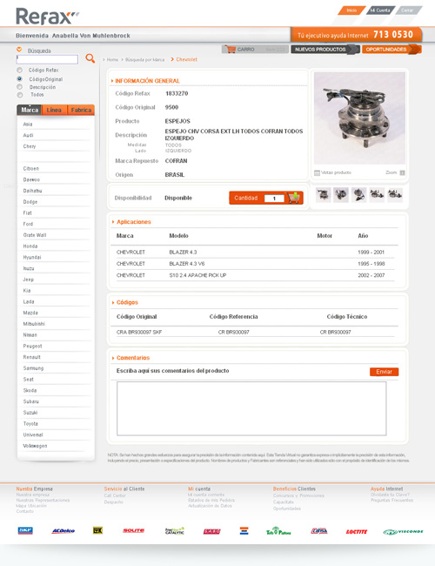Select Audi in brand list
The width and height of the screenshot is (435, 566).
click(28, 135)
